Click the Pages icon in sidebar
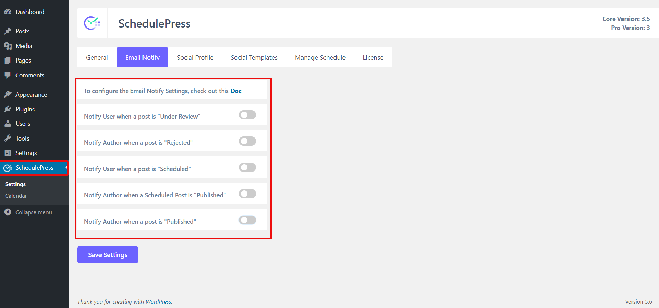The height and width of the screenshot is (308, 659). coord(8,60)
